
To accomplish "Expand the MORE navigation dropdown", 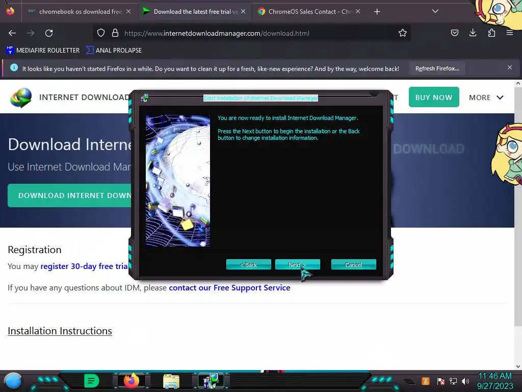I will pyautogui.click(x=486, y=97).
